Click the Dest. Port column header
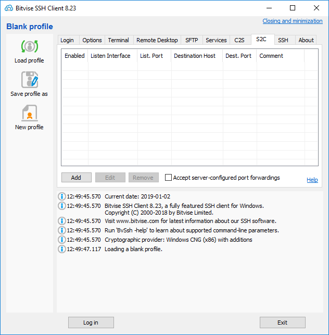The width and height of the screenshot is (329, 335). 239,56
